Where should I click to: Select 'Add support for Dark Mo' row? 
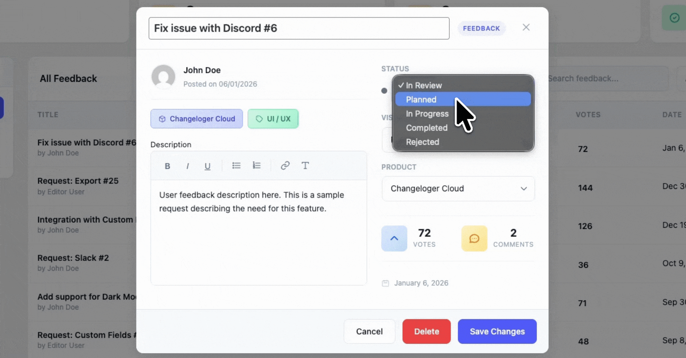[82, 301]
